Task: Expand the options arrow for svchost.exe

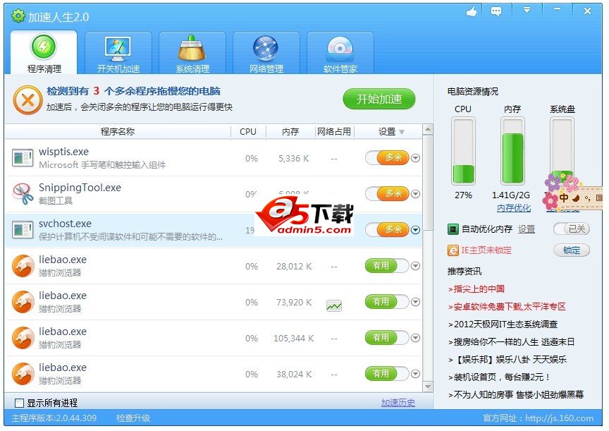Action: [416, 230]
